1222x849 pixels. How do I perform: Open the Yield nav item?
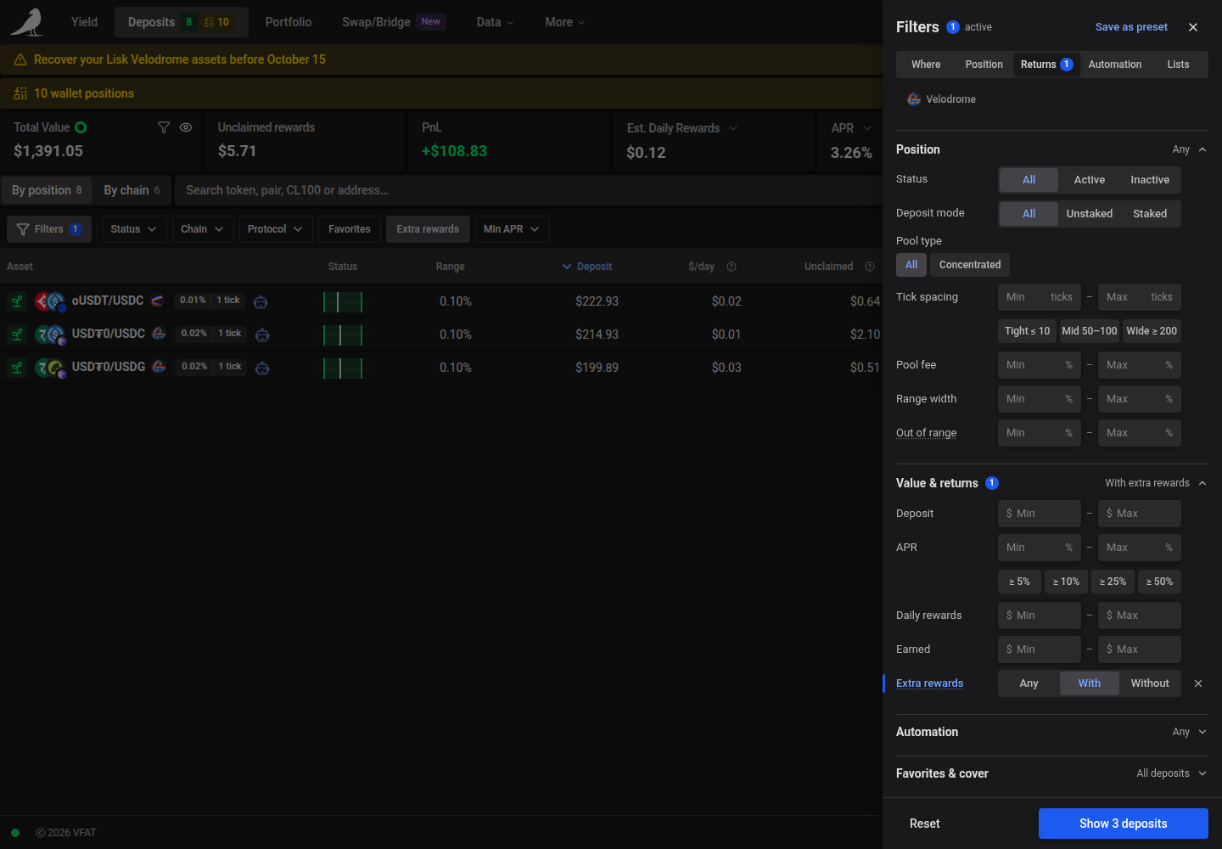point(84,22)
